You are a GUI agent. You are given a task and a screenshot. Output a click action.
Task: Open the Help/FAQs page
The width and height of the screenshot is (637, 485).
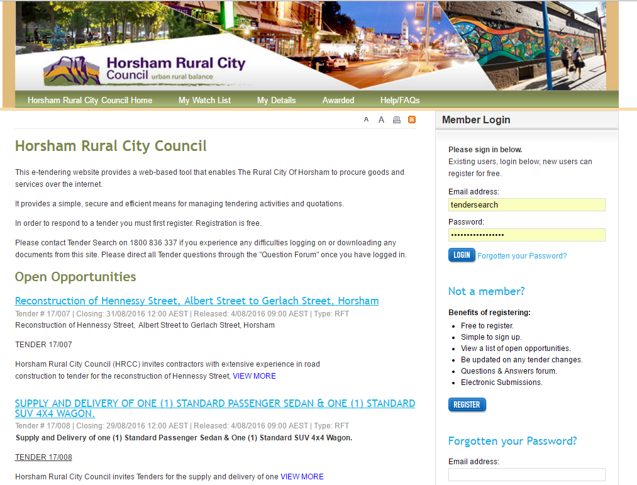point(400,100)
